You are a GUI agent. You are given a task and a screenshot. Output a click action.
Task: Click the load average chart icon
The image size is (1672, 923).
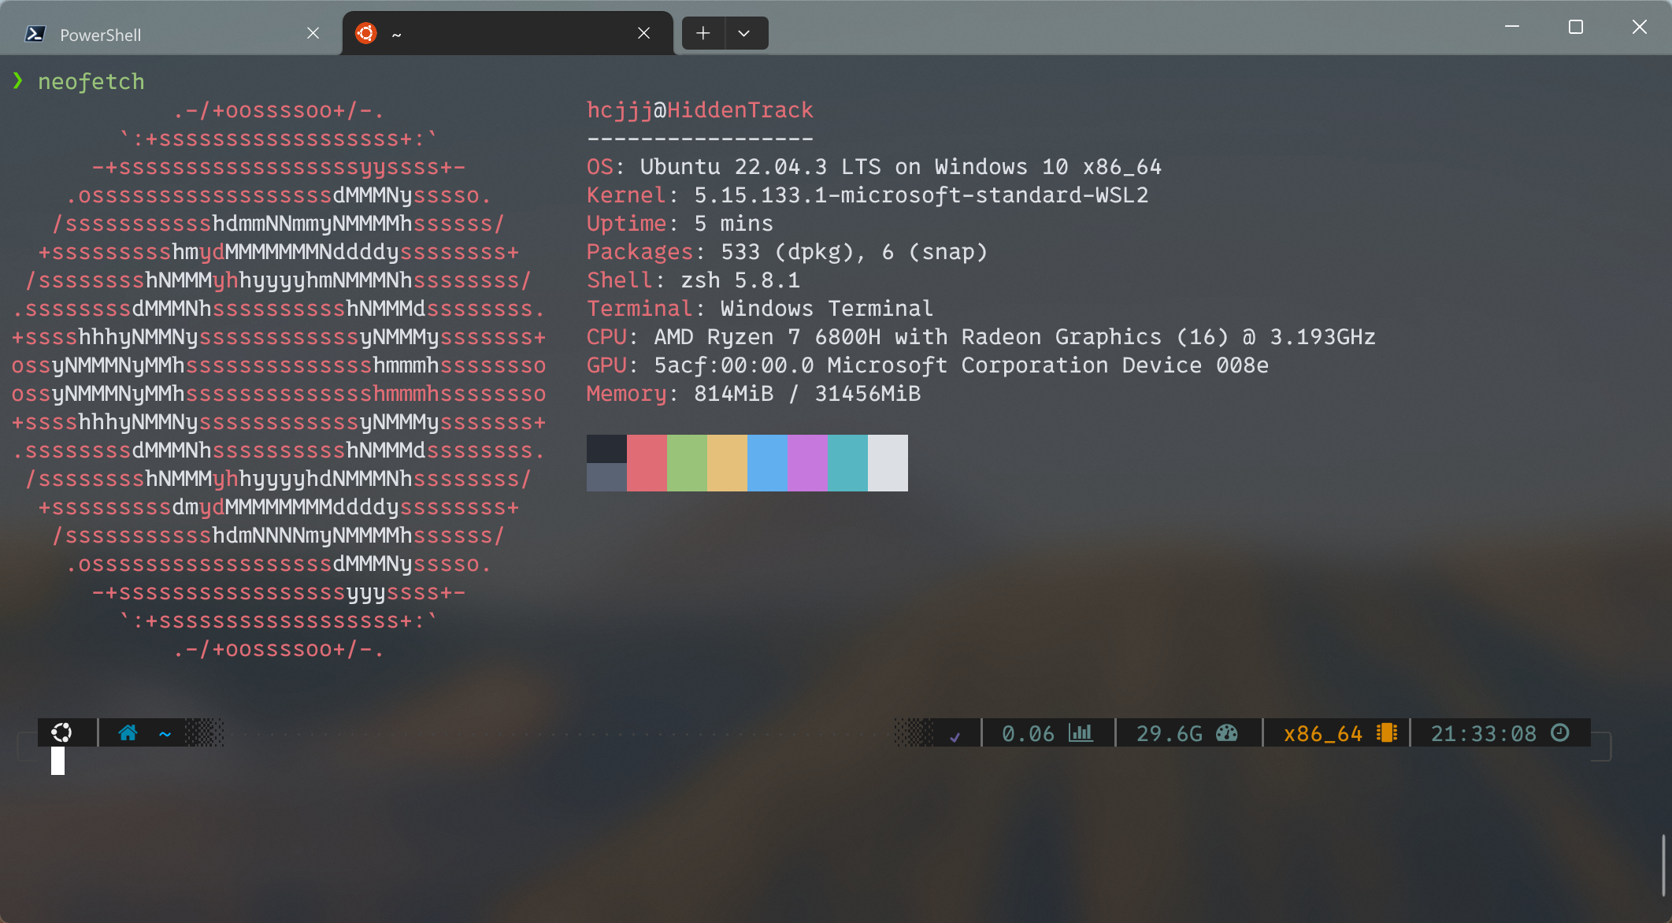click(1081, 733)
